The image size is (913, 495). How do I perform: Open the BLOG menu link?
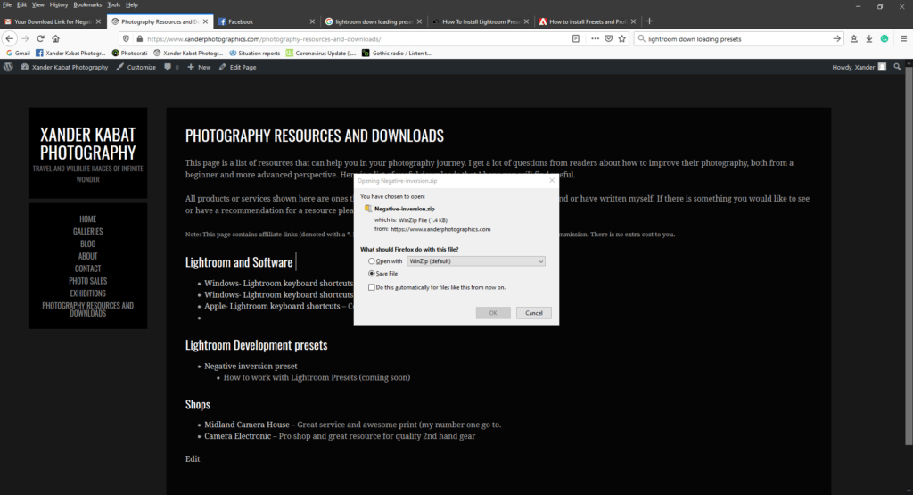click(88, 243)
